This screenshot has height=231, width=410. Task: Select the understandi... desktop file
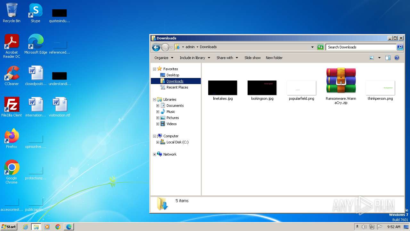(60, 78)
